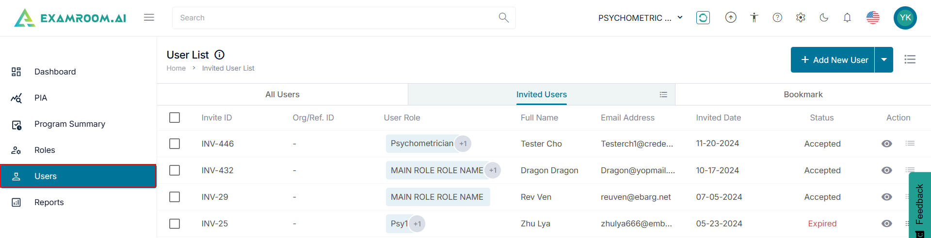This screenshot has height=238, width=931.
Task: Open the US flag language selector
Action: tap(873, 18)
